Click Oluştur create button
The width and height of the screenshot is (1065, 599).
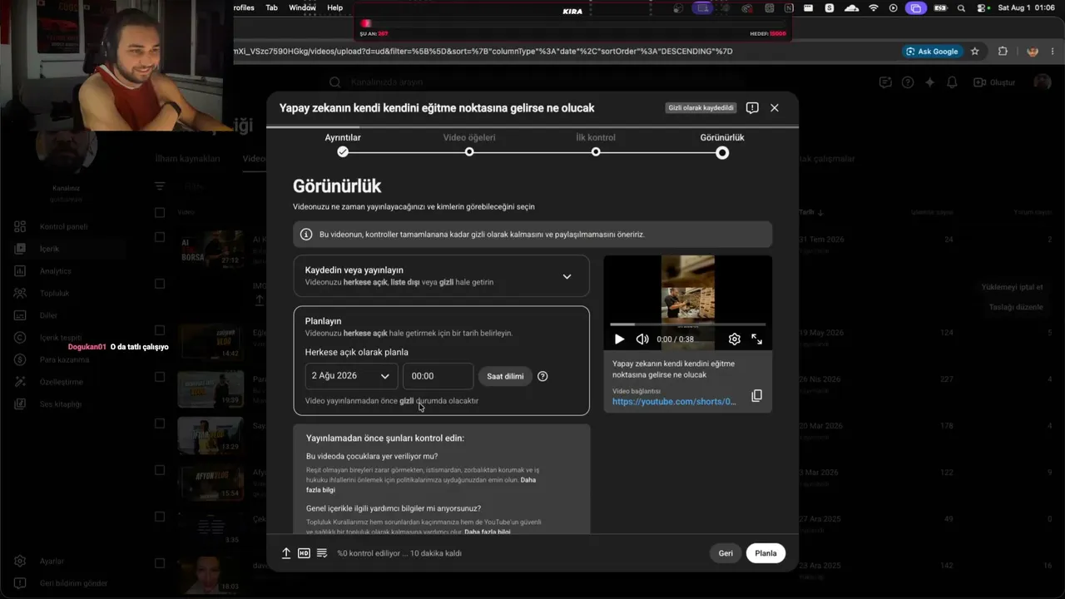point(994,82)
